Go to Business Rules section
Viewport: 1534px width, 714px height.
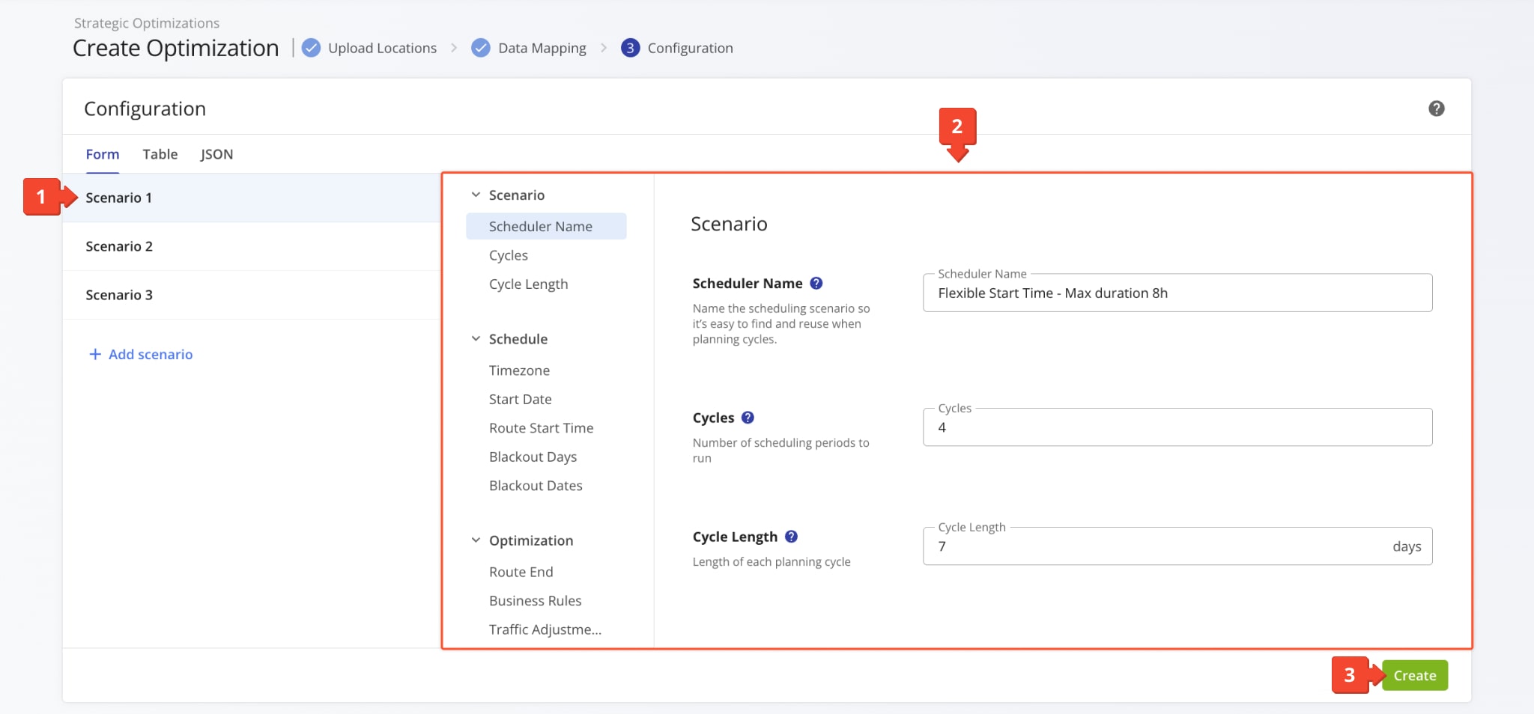tap(535, 601)
